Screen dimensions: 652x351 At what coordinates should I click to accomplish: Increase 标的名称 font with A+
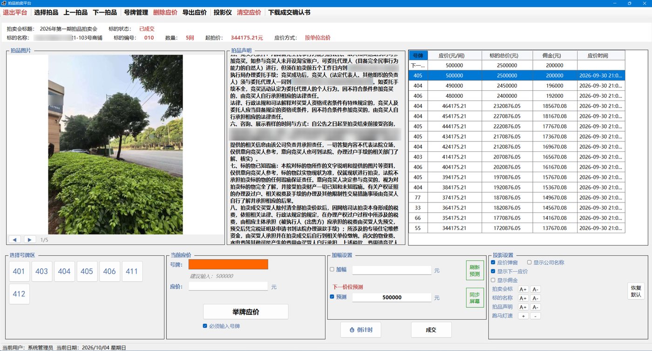point(523,298)
